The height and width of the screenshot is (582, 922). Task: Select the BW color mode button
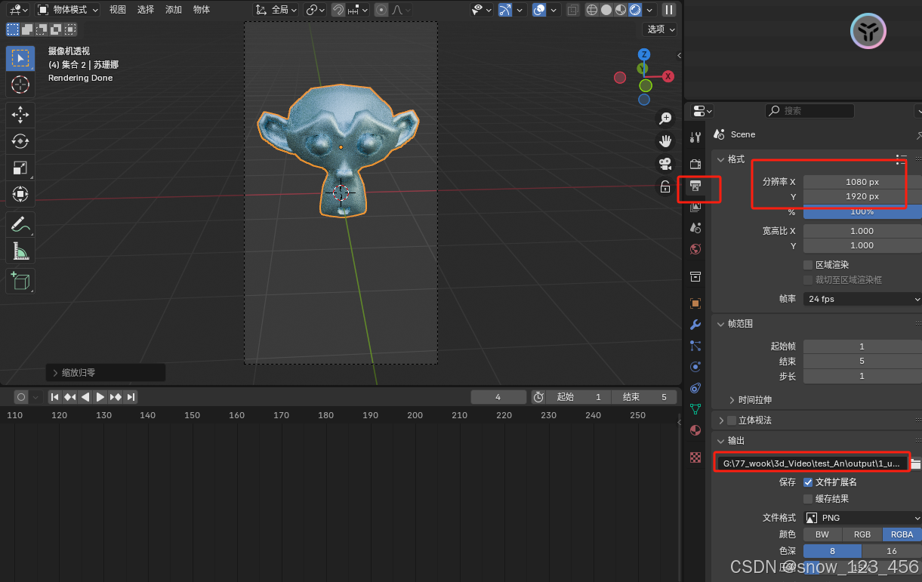click(822, 534)
